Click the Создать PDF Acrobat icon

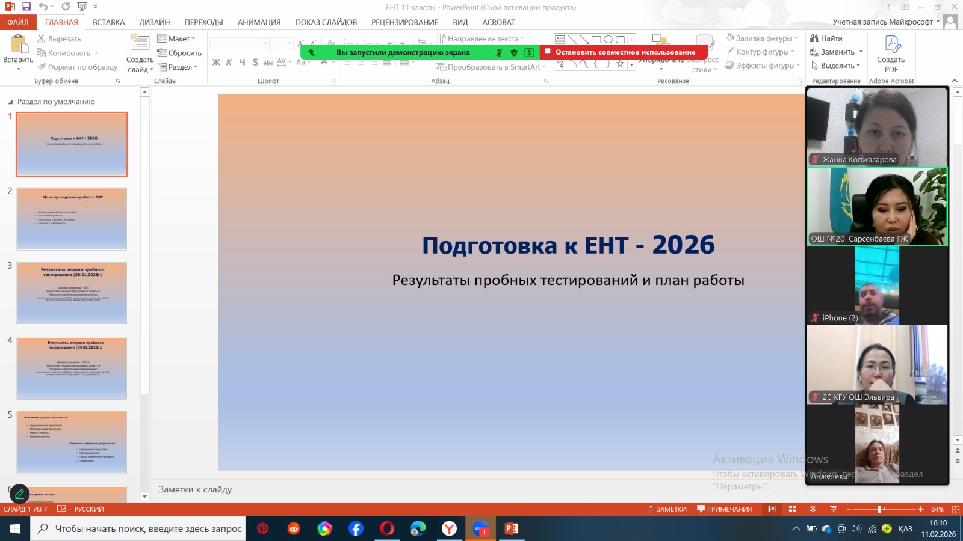(891, 45)
